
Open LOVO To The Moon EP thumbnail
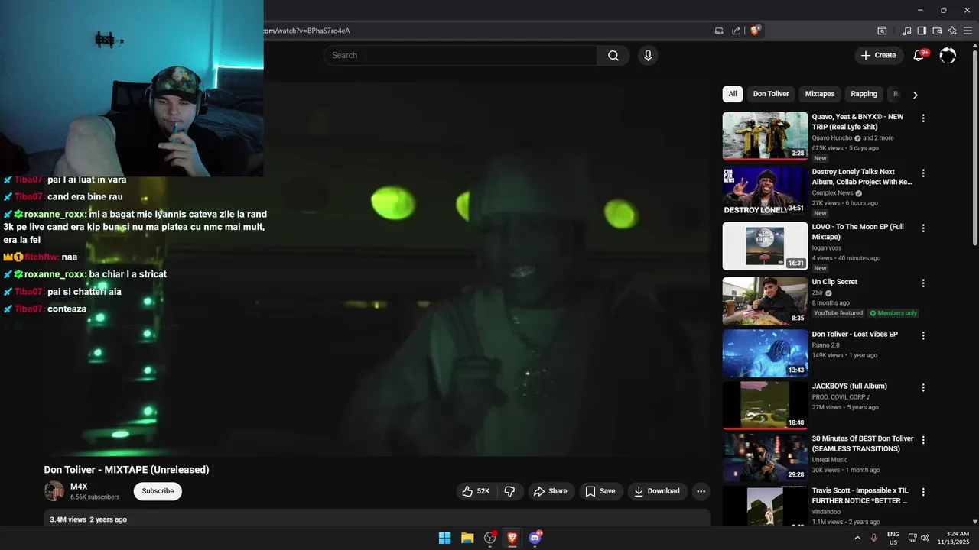[765, 246]
